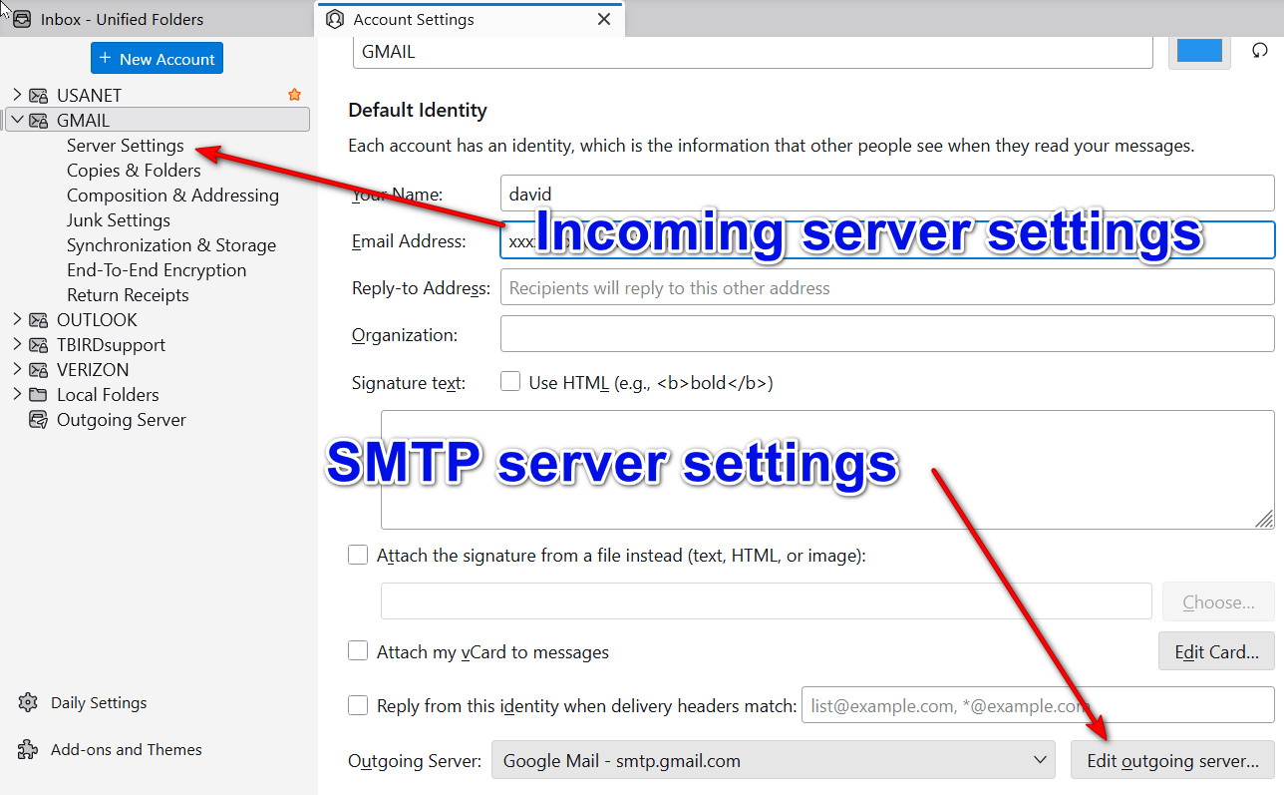Click the GMAIL account mail icon
Viewport: 1284px width, 795px height.
[x=38, y=121]
